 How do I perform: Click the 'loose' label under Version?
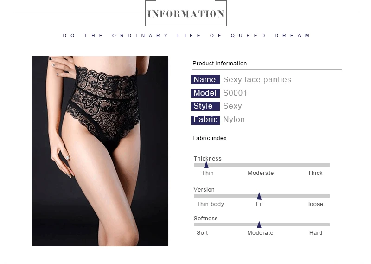tap(316, 204)
